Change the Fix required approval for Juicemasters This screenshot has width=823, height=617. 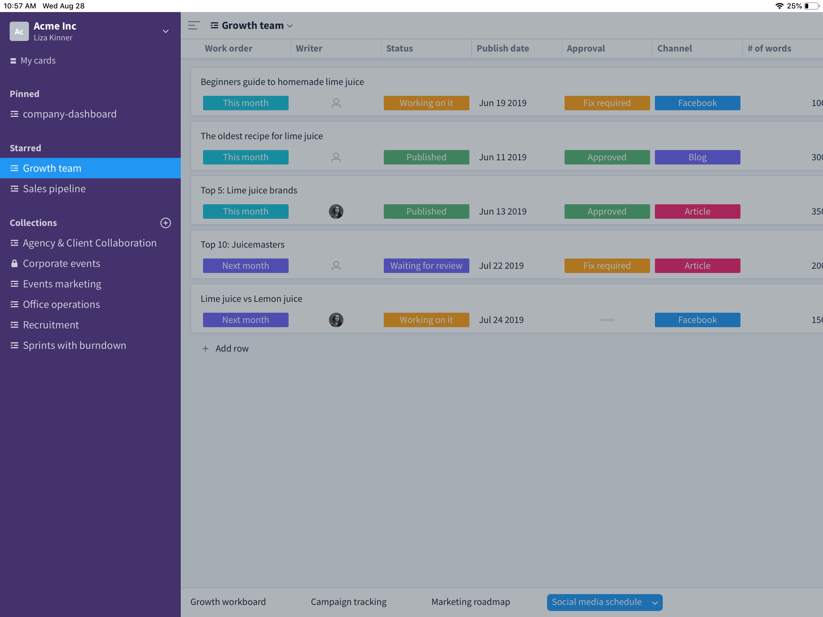pos(607,265)
